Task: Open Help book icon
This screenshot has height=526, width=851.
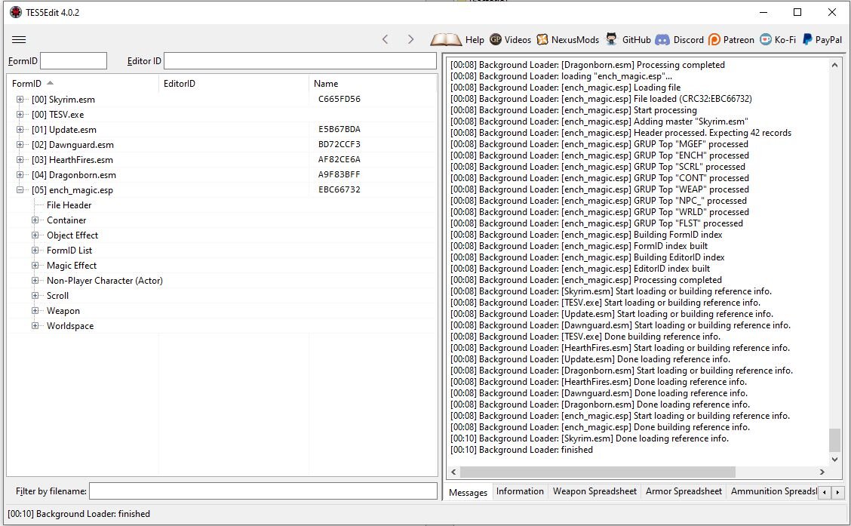Action: click(446, 40)
